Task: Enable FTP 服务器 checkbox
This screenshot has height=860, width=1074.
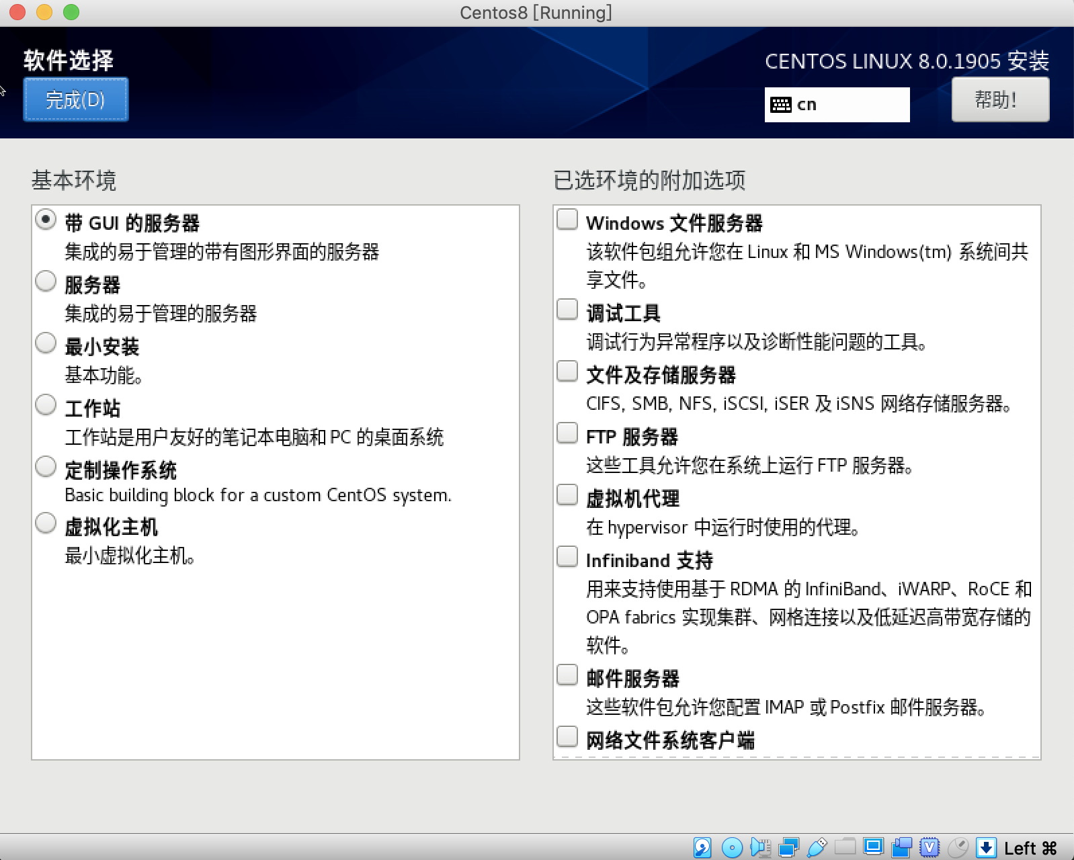Action: [567, 433]
